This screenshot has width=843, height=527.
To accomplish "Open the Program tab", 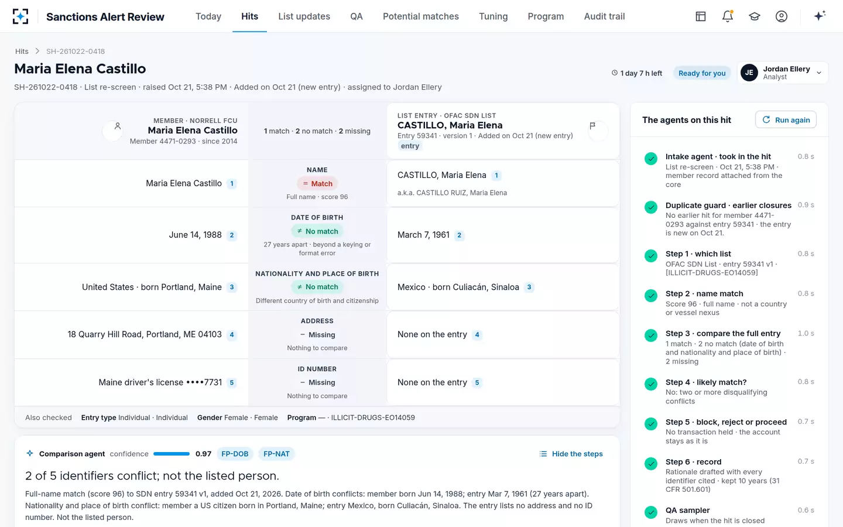I will pos(546,16).
